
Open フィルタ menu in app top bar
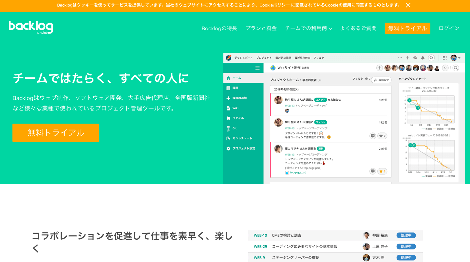[319, 58]
